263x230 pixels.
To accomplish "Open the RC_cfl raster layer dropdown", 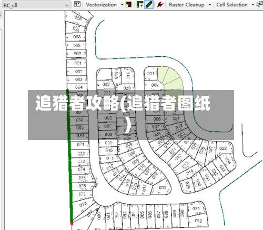I will [36, 5].
